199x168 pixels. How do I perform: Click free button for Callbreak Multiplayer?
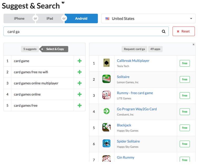tap(185, 63)
